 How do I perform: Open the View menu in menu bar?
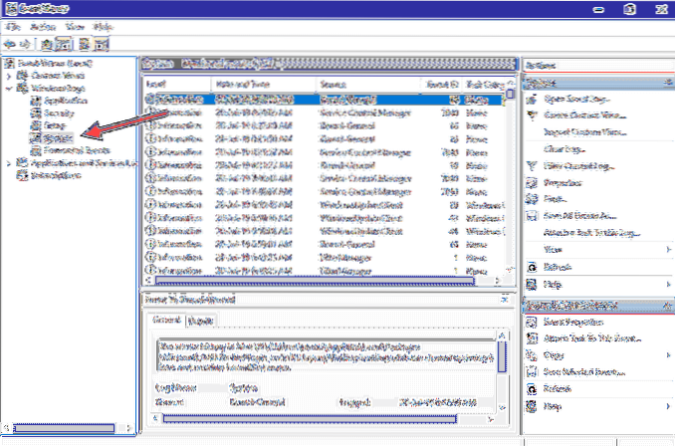pos(69,29)
